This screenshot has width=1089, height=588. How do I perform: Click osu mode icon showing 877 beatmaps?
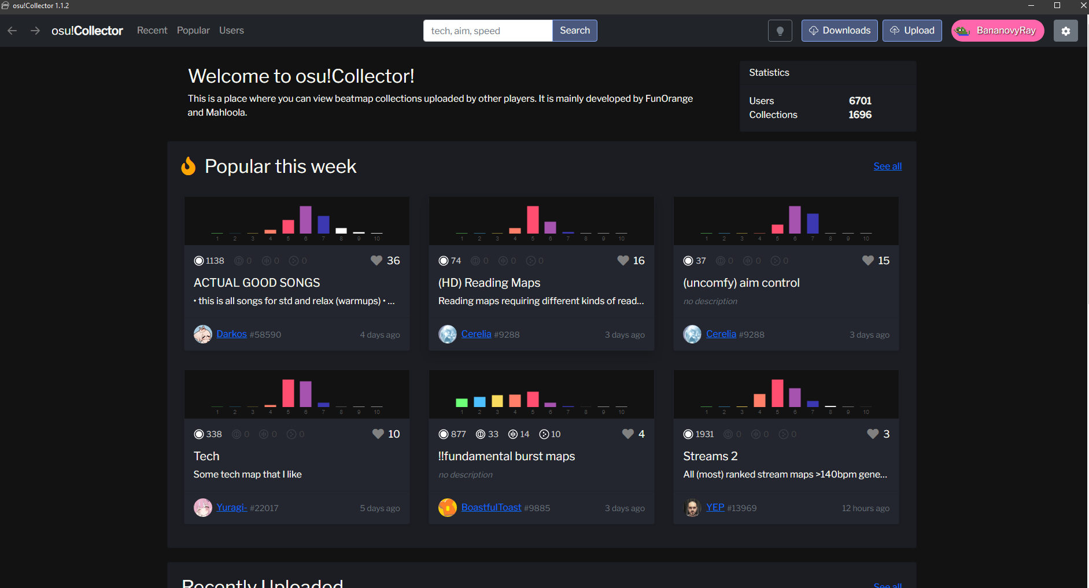(x=444, y=434)
